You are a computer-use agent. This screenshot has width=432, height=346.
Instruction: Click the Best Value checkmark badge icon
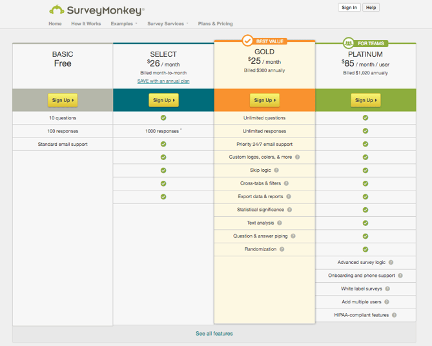tap(247, 41)
